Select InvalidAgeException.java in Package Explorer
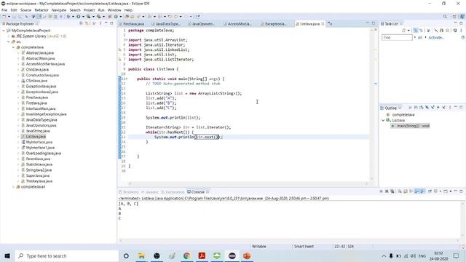Viewport: 466px width, 262px height. tap(46, 114)
